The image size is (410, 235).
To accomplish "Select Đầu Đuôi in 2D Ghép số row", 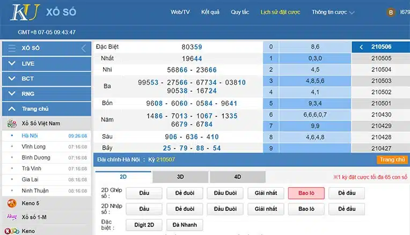I will tap(225, 193).
